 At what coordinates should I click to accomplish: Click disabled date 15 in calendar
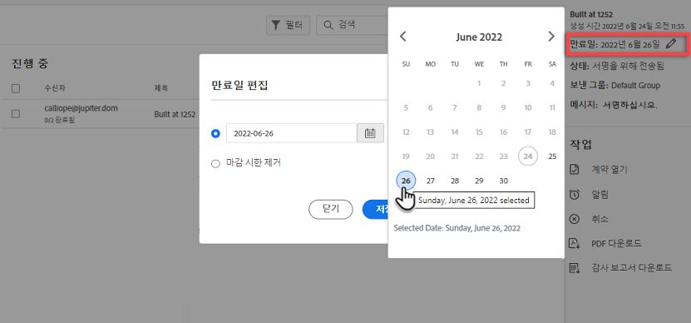tap(479, 132)
